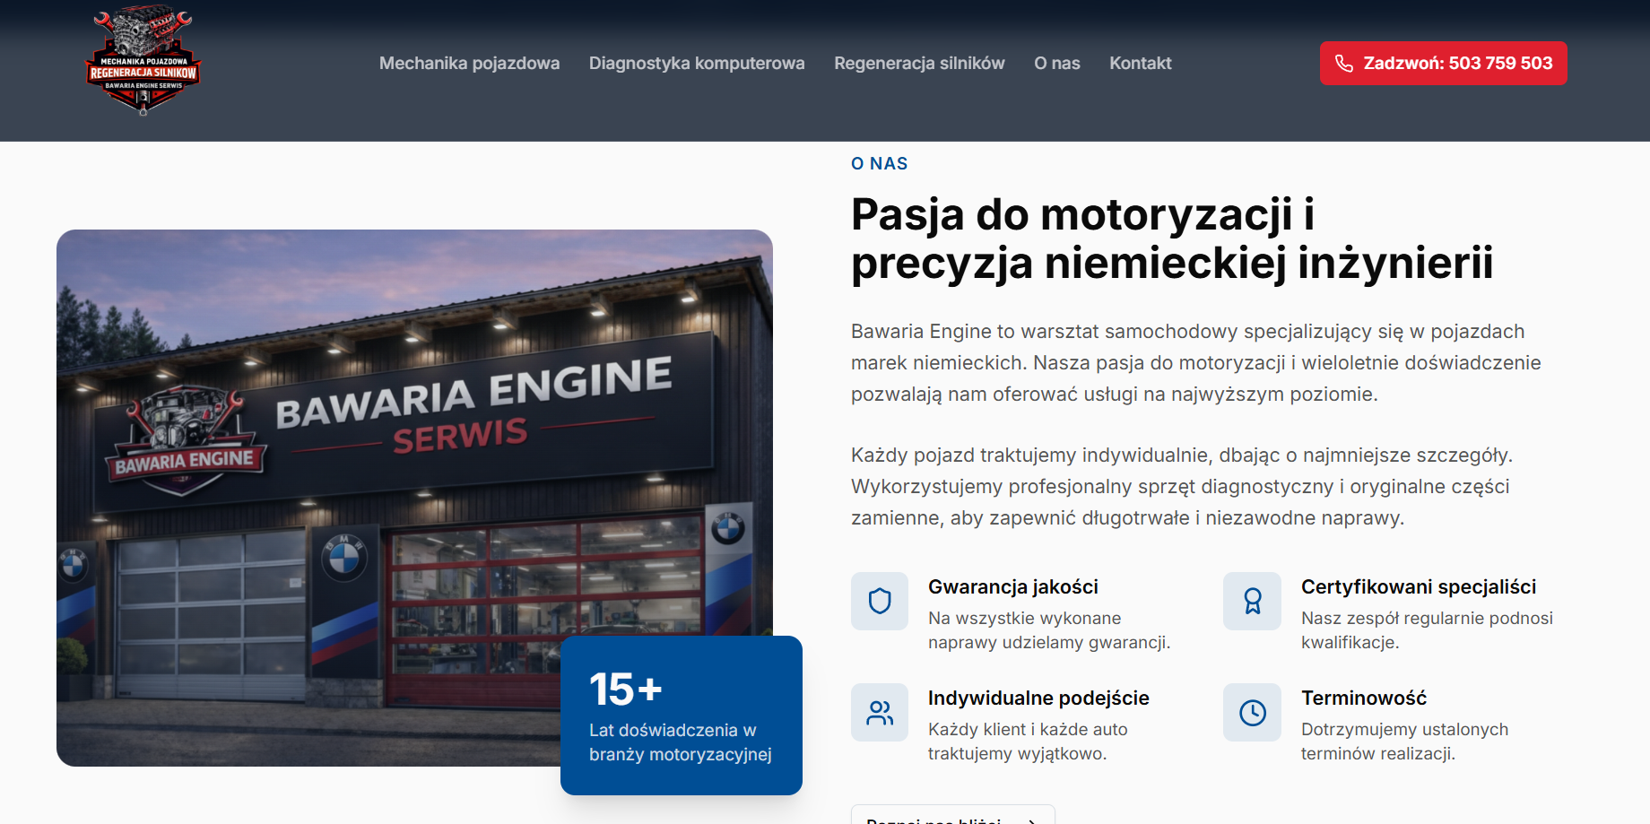Click the Certyfikowani specjaliści heading

(1419, 587)
